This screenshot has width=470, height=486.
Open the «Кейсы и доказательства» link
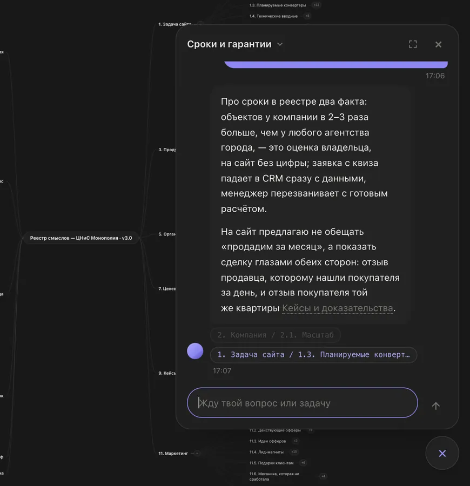pyautogui.click(x=337, y=308)
